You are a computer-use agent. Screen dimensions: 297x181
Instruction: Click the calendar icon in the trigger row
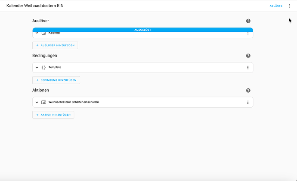click(43, 33)
